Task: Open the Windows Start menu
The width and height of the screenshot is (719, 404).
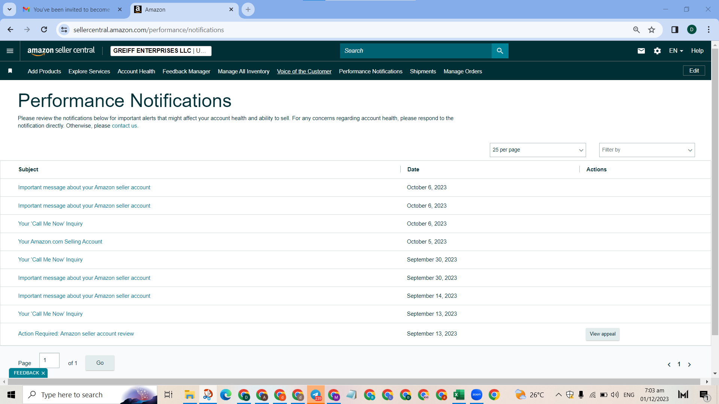Action: [x=11, y=395]
